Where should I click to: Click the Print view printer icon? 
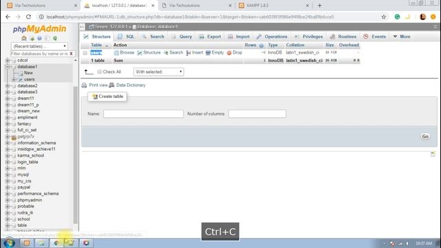point(84,85)
